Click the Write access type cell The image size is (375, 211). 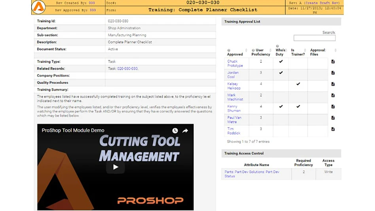(328, 174)
